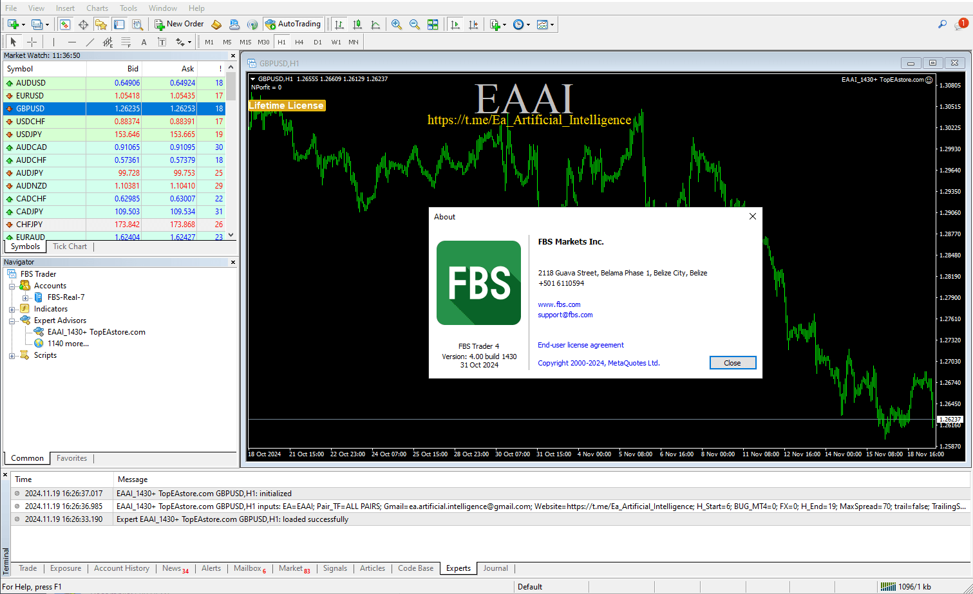Screen dimensions: 973x594
Task: Select the text label 'A' tool
Action: coord(144,42)
